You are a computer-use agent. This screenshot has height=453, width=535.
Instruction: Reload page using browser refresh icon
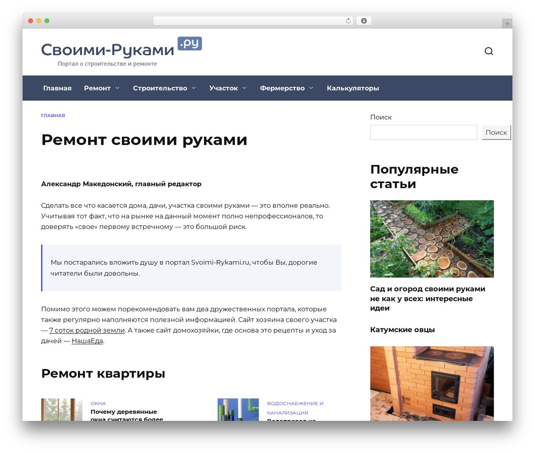348,21
